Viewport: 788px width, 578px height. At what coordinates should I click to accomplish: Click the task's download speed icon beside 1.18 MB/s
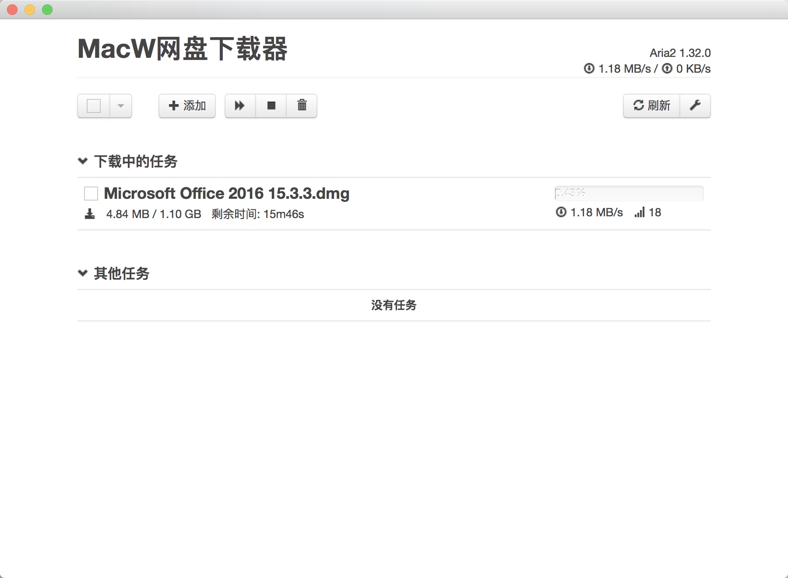pyautogui.click(x=561, y=212)
